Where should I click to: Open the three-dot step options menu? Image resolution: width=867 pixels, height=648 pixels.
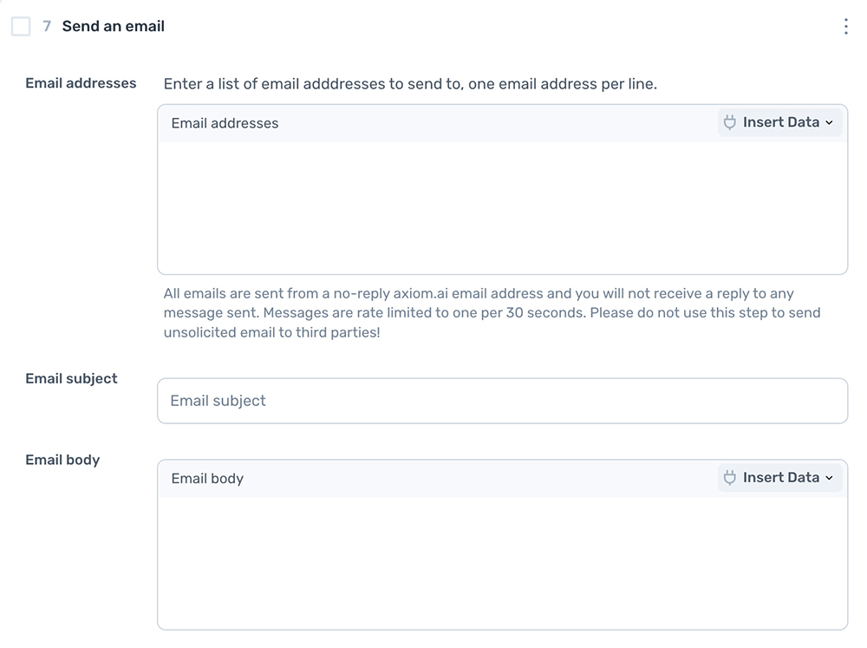tap(845, 26)
